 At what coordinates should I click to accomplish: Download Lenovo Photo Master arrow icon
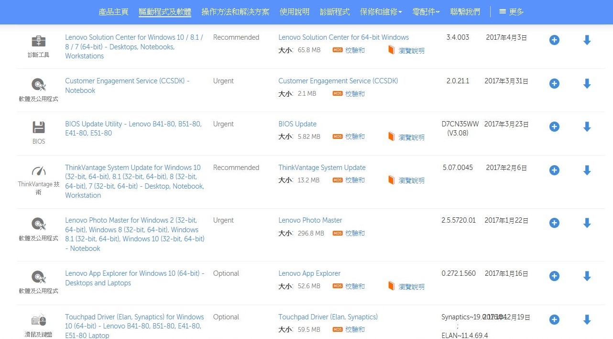point(587,223)
